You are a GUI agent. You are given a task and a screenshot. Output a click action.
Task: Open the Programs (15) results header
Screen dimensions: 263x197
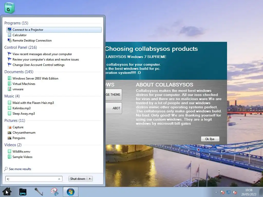click(x=16, y=23)
